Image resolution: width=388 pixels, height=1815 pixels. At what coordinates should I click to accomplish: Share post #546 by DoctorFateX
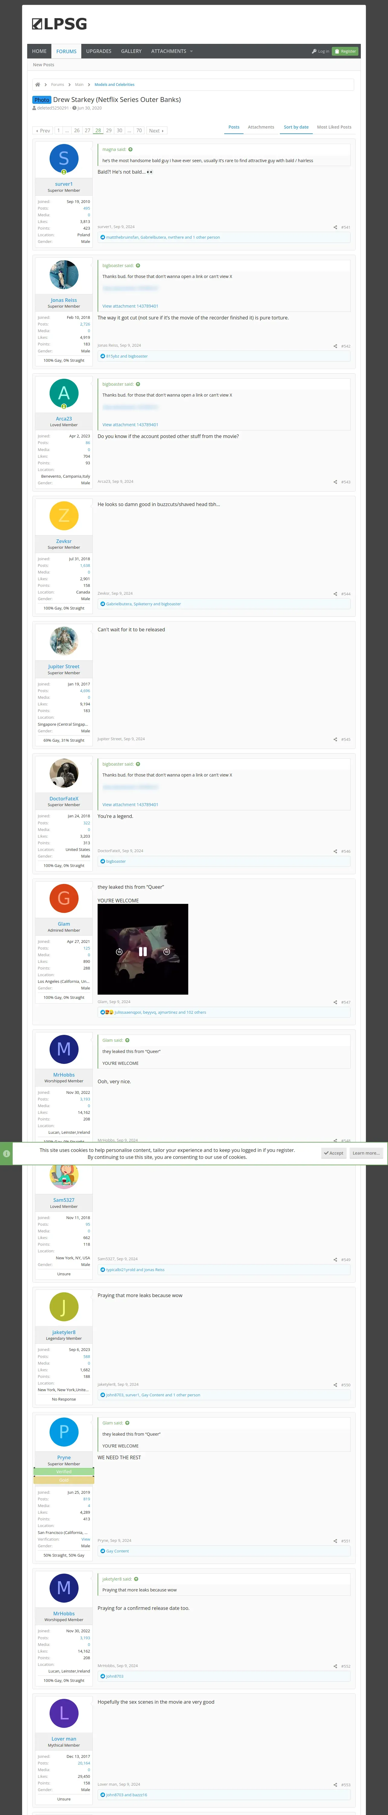coord(335,851)
